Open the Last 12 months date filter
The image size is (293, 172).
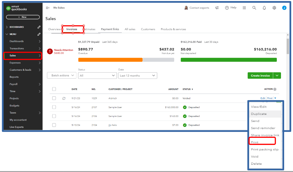click(138, 75)
